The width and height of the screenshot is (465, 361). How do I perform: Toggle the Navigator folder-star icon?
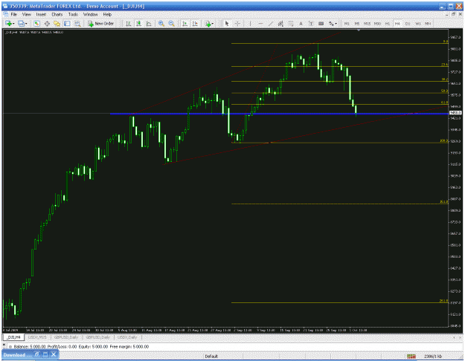57,23
